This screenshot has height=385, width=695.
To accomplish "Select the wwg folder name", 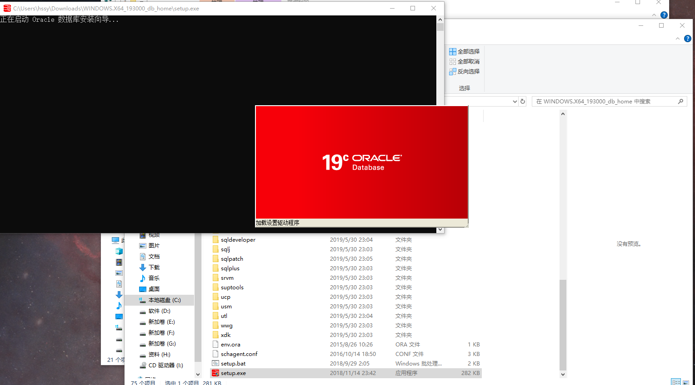I will (x=227, y=326).
